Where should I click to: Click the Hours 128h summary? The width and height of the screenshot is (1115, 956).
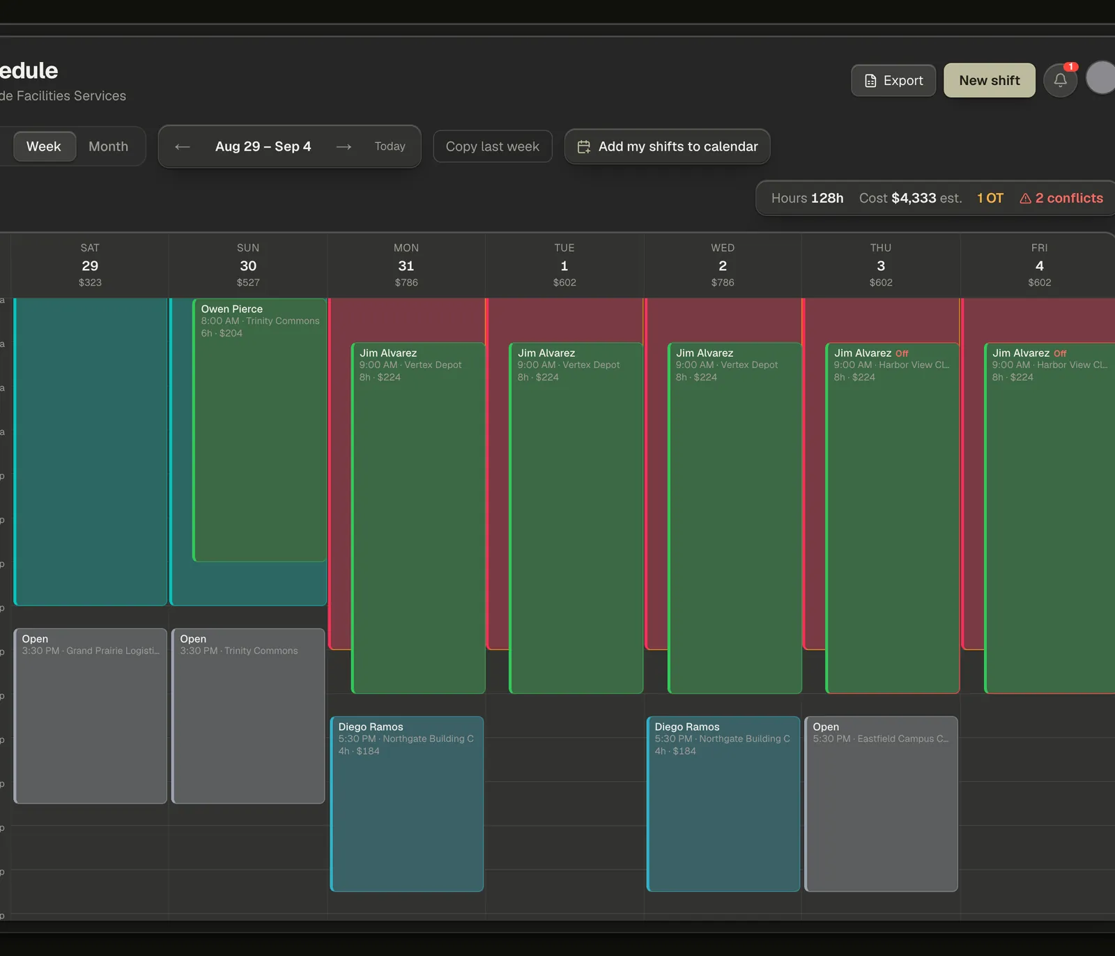coord(807,198)
